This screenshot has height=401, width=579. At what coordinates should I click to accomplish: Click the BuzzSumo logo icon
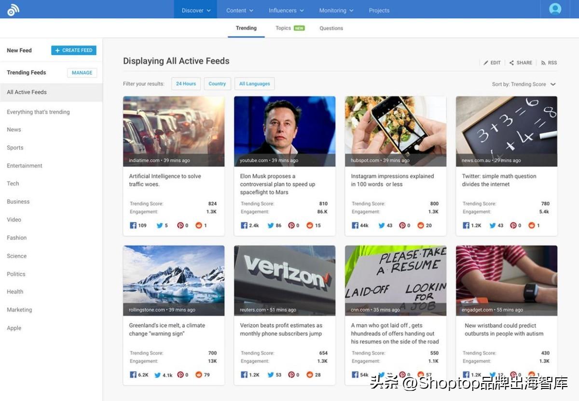tap(14, 9)
